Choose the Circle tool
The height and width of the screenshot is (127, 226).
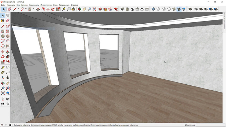click(x=3, y=36)
